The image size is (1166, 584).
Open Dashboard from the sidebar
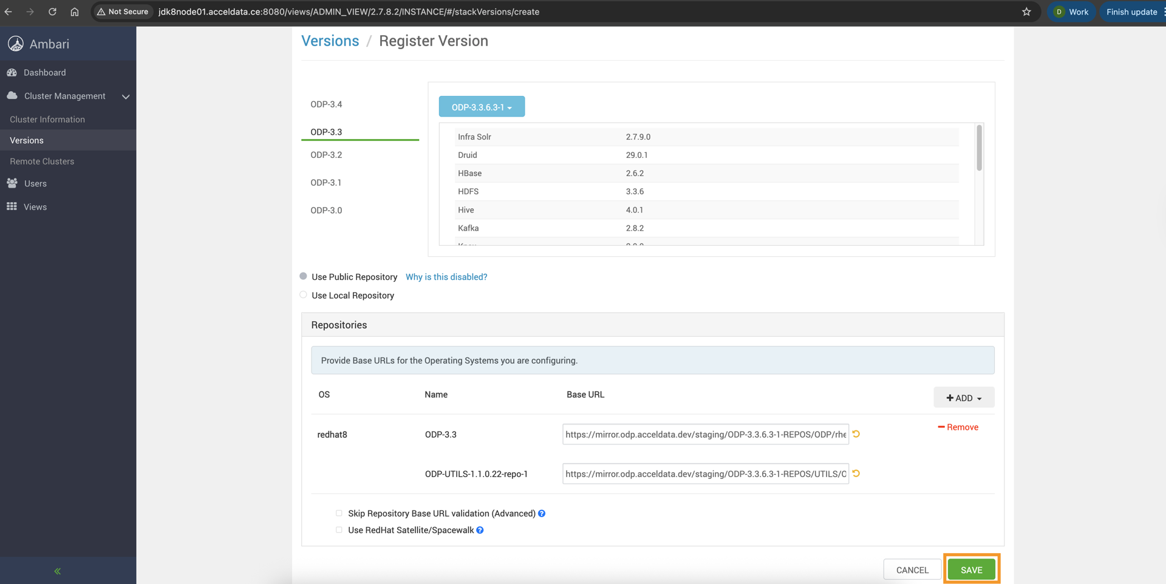tap(44, 72)
